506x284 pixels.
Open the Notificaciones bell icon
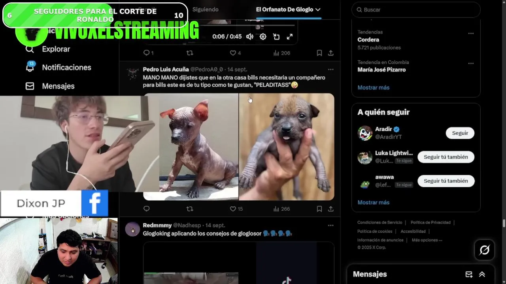coord(30,67)
